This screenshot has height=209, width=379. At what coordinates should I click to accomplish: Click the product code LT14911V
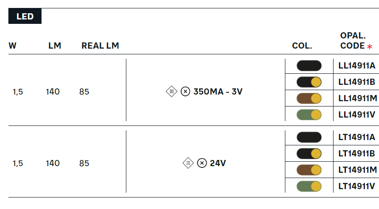(x=357, y=186)
